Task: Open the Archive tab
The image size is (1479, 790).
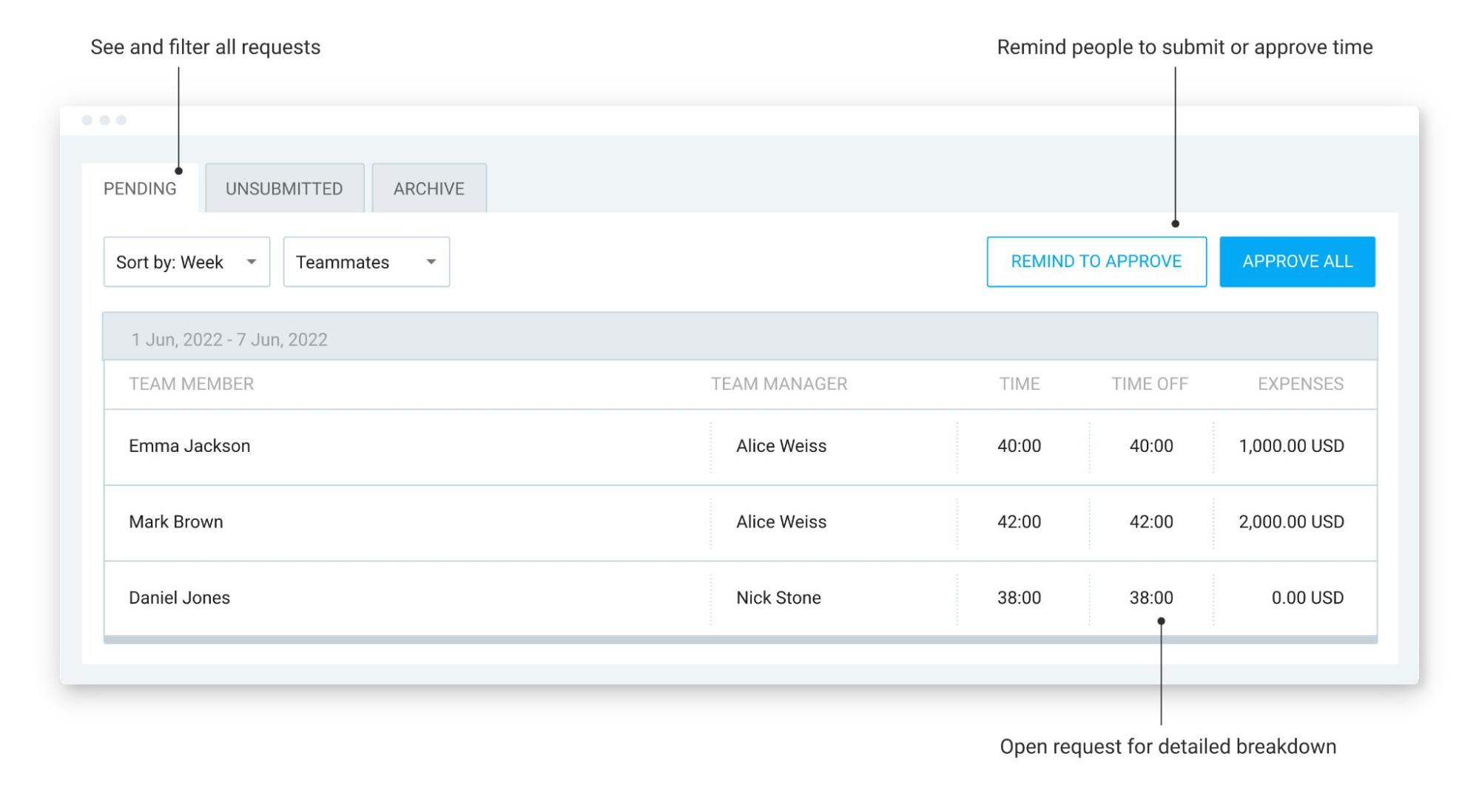Action: point(429,189)
